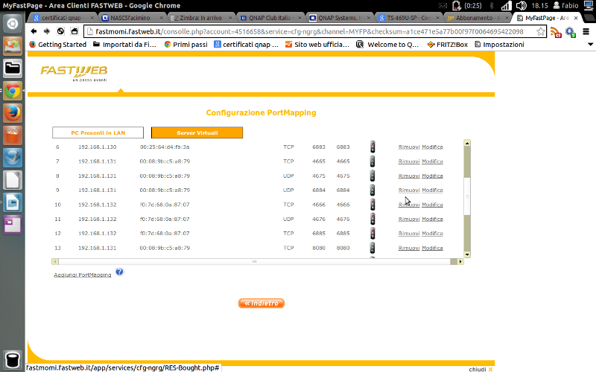Click the bookmark star in the address bar
Screen dimensions: 596x372
(x=540, y=32)
